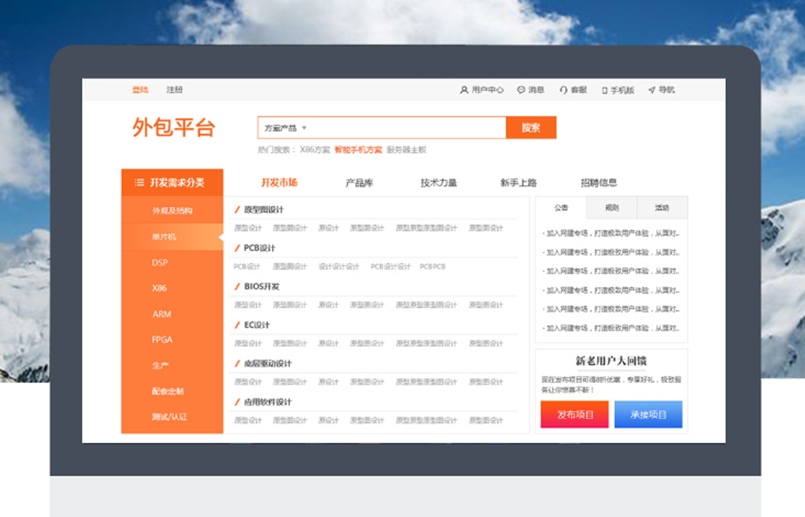The width and height of the screenshot is (805, 517).
Task: Click the 智能手机方案 hot search link
Action: 358,150
